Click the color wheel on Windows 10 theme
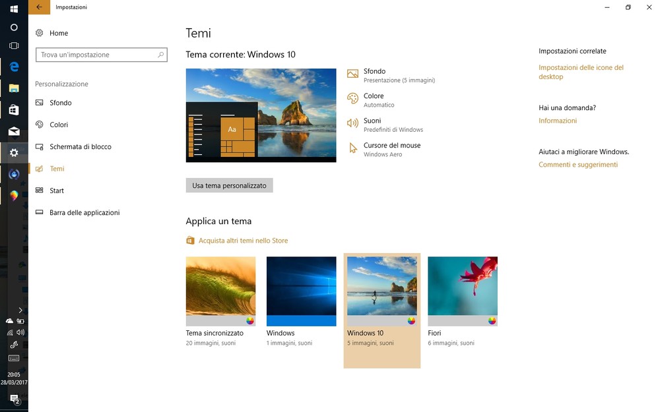The height and width of the screenshot is (412, 660). click(x=411, y=321)
